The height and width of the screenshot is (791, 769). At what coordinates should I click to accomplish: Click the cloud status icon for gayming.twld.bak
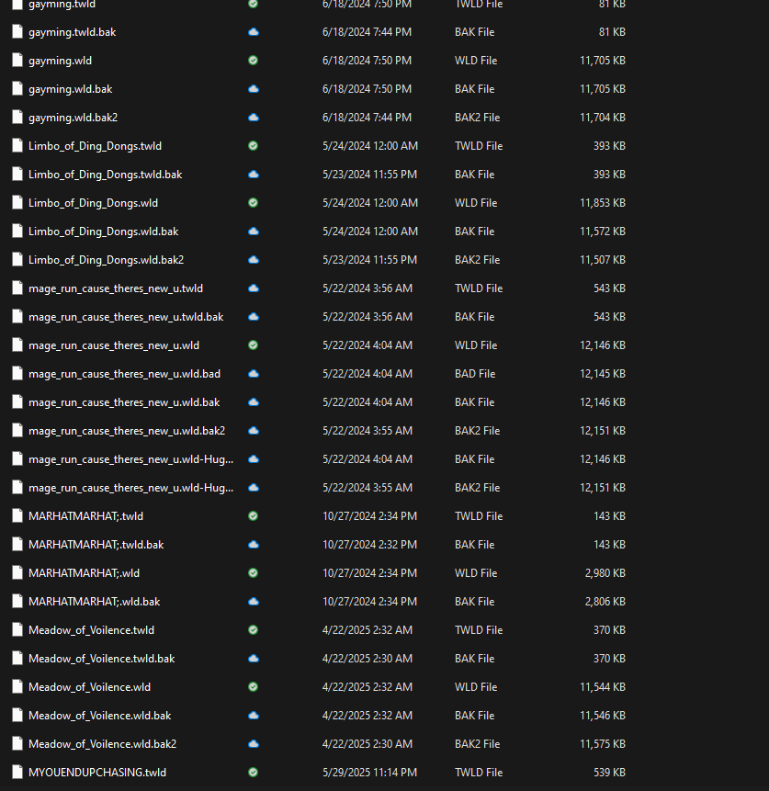point(254,32)
